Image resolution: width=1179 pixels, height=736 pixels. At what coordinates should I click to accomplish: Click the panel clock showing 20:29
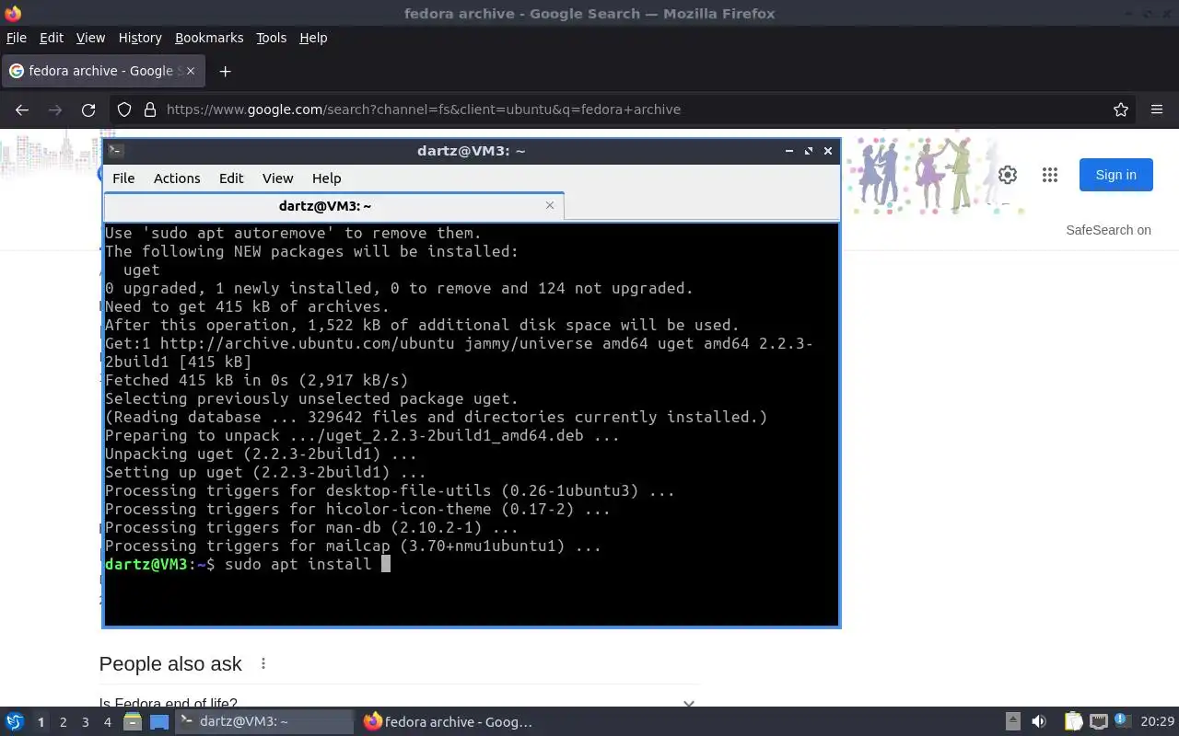pos(1158,722)
